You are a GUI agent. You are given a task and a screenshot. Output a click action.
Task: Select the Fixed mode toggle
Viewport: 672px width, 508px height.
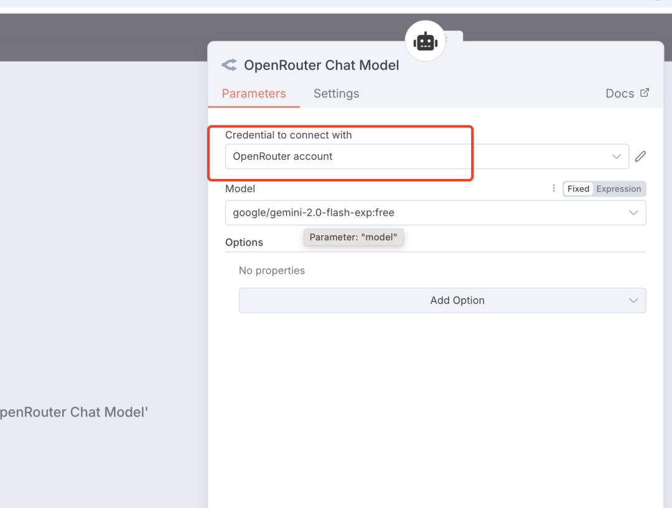[578, 189]
